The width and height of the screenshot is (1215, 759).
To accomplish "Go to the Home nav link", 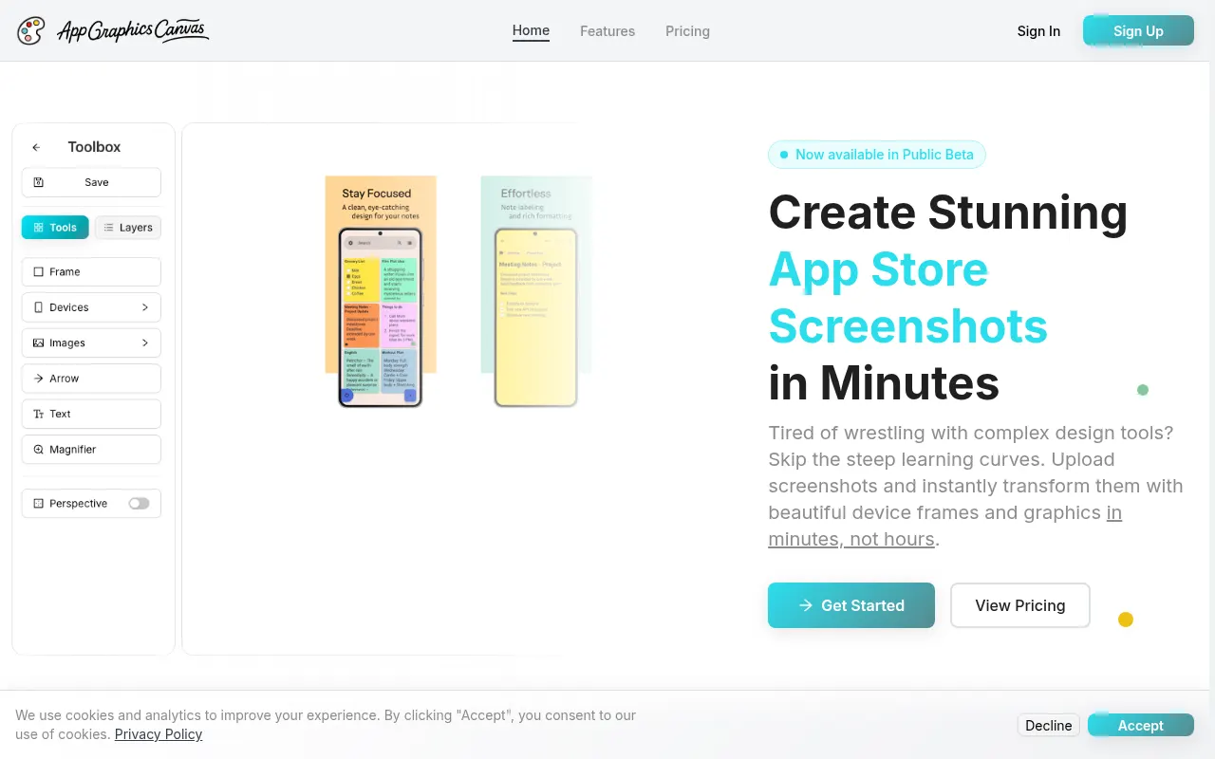I will tap(531, 30).
